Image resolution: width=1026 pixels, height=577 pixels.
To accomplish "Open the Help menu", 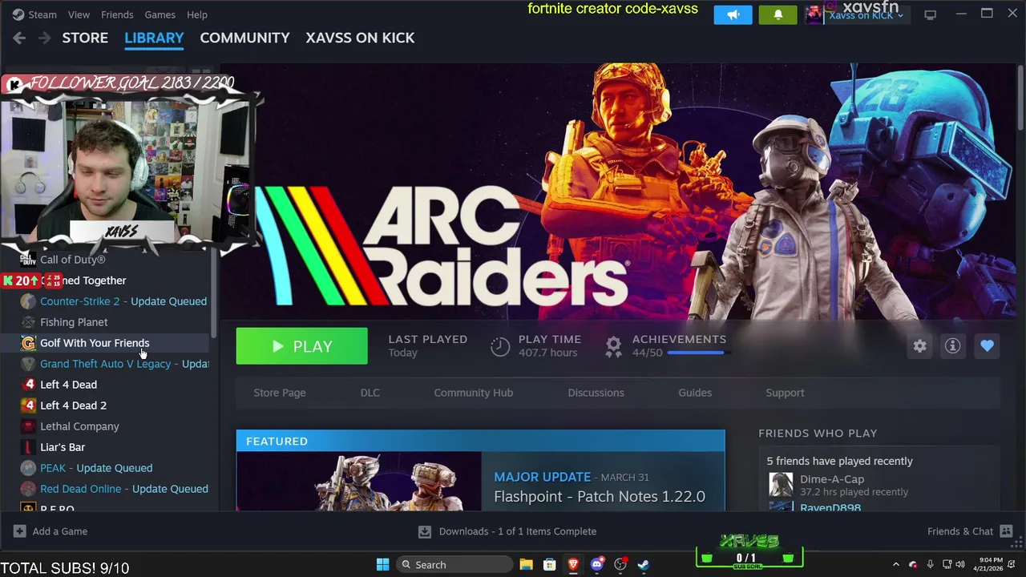I will click(x=196, y=14).
